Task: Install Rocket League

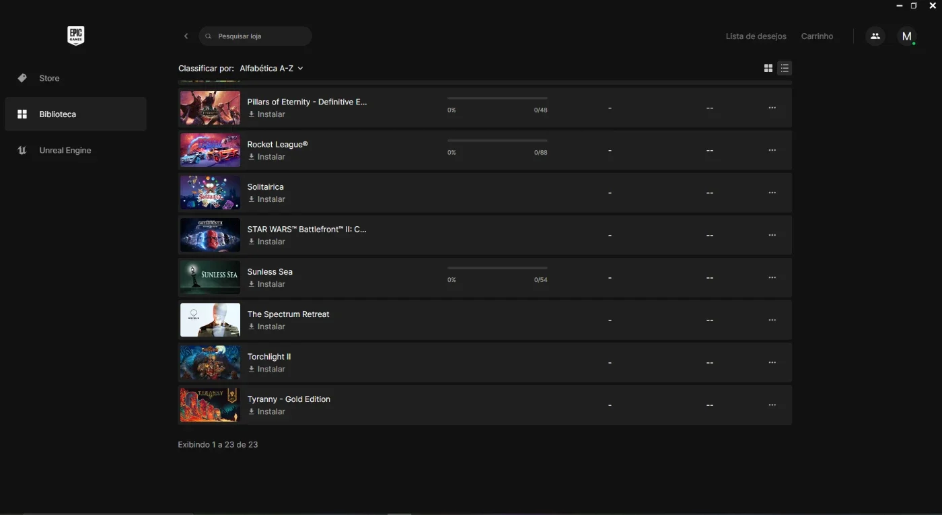Action: point(266,157)
